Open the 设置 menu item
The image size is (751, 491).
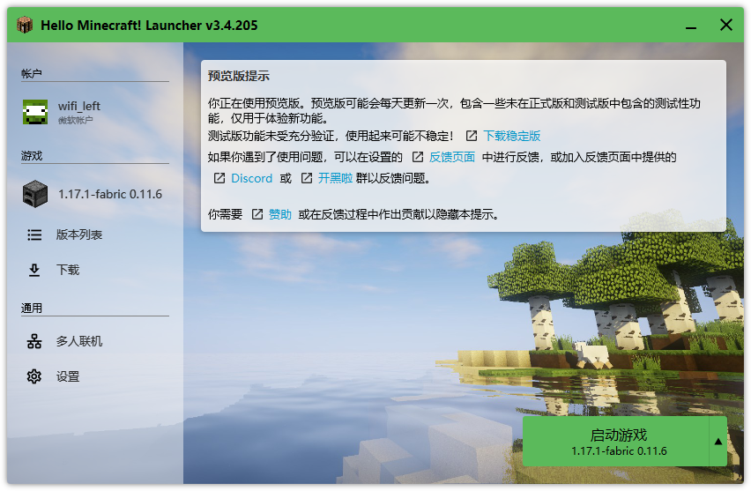point(68,376)
